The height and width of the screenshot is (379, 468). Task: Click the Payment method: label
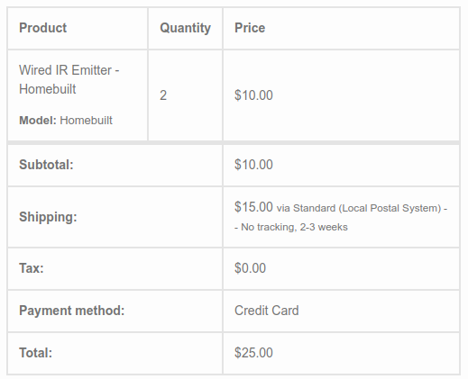pyautogui.click(x=71, y=311)
